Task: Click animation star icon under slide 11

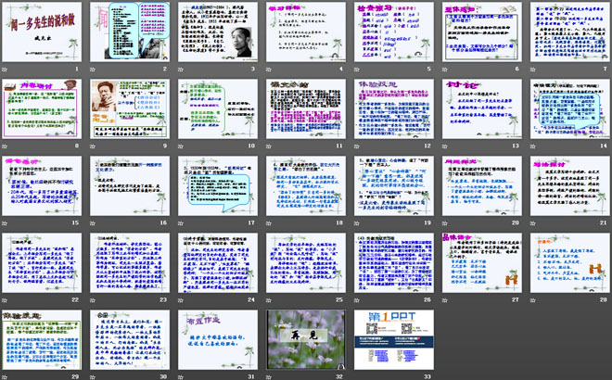Action: 269,146
